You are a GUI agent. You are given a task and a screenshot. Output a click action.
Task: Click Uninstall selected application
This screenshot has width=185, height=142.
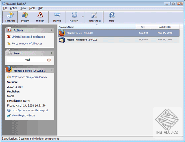[28, 37]
